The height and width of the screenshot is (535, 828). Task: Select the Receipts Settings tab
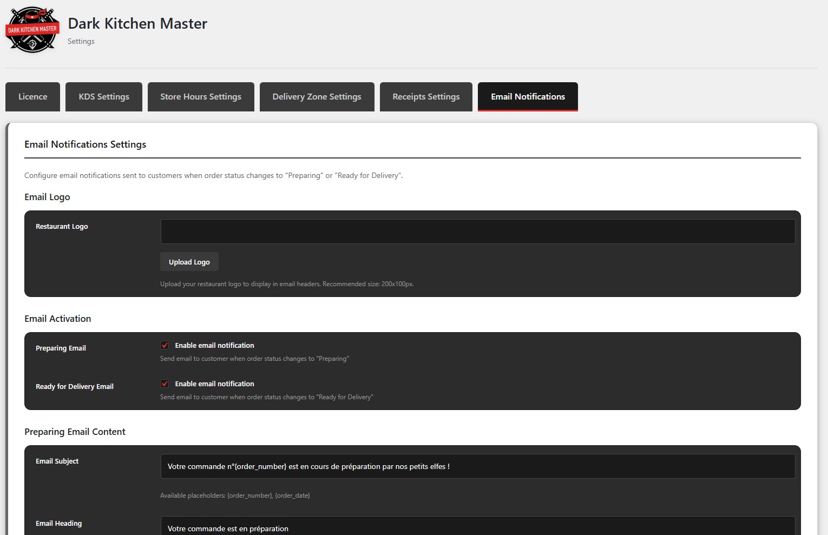[x=426, y=97]
